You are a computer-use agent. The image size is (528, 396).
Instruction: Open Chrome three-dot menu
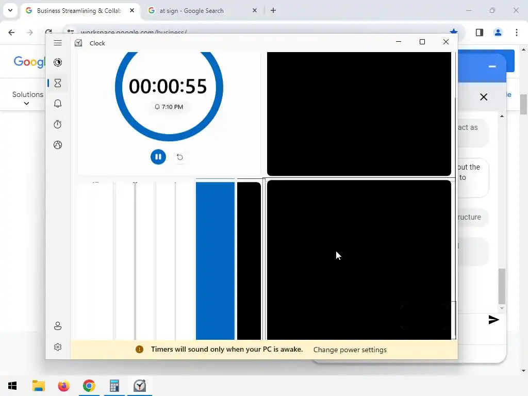point(517,32)
